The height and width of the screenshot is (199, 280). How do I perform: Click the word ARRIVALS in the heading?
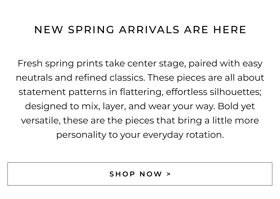(149, 30)
